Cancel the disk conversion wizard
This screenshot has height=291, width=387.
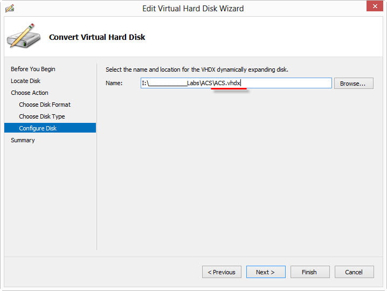354,272
